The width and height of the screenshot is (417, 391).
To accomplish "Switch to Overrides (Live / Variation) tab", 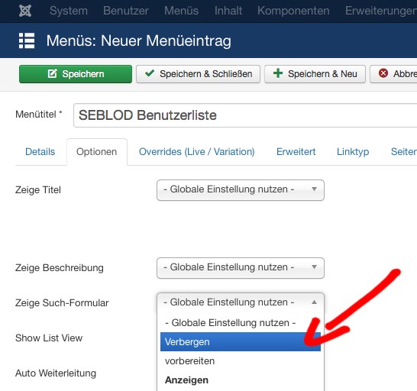I will (197, 152).
